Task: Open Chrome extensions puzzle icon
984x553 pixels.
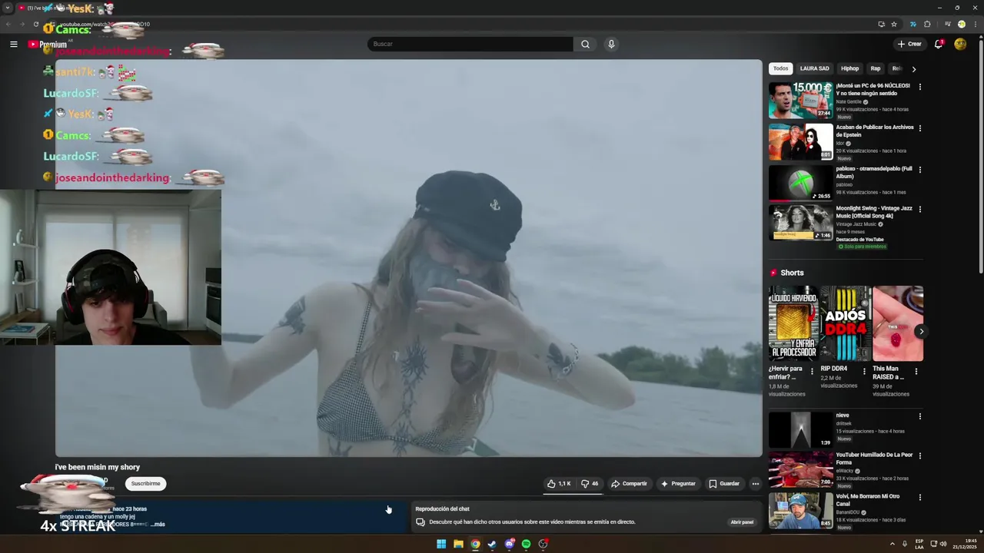Action: coord(927,24)
